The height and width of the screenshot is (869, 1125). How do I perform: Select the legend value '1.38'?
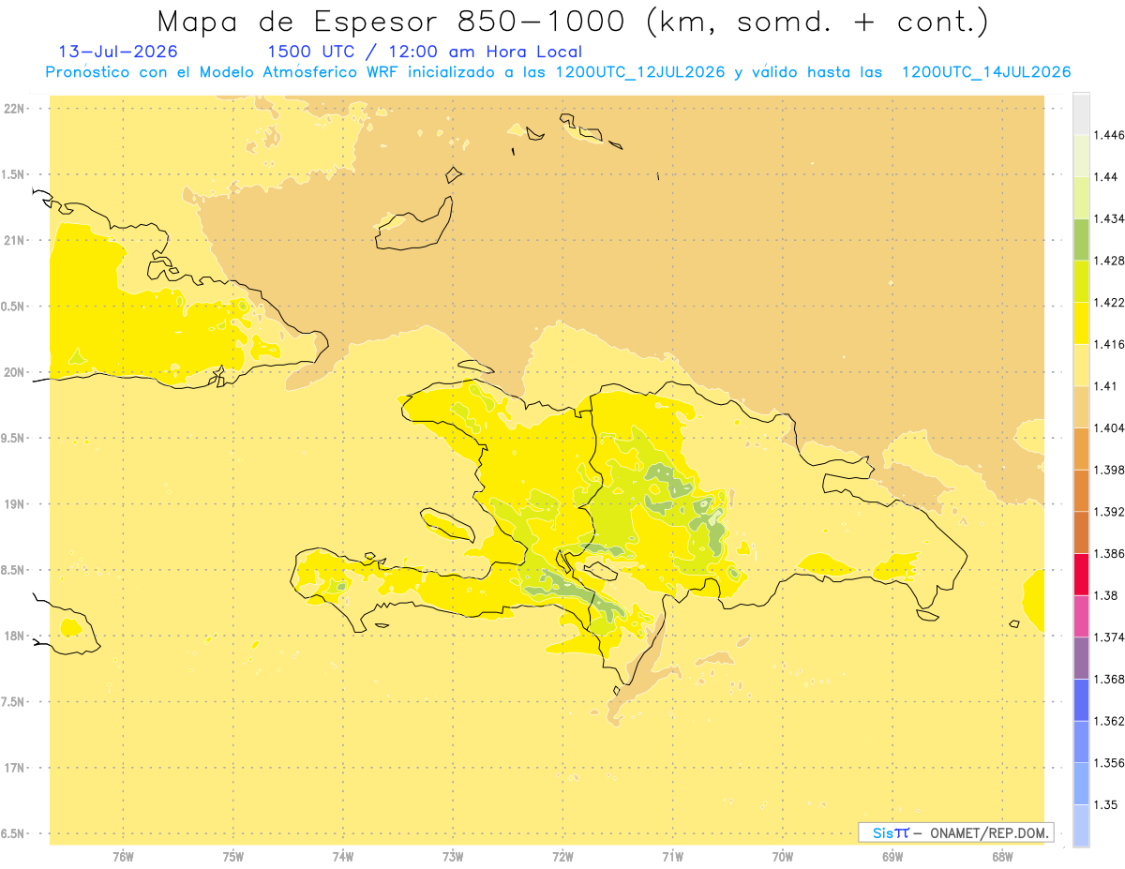tap(1105, 595)
